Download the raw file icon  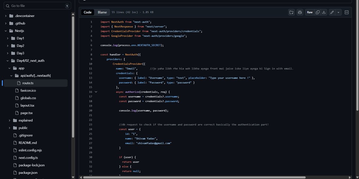click(x=324, y=12)
